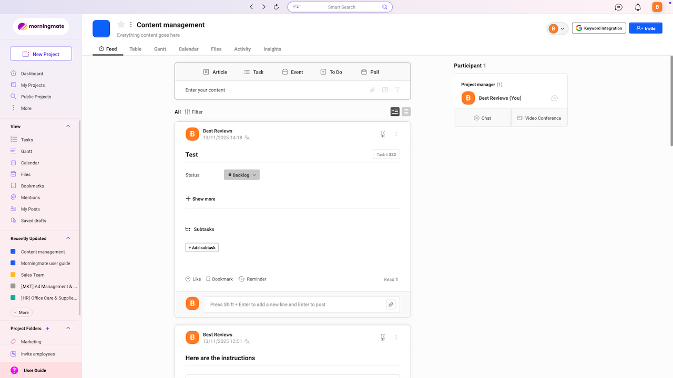Open the Insights tab
The height and width of the screenshot is (378, 673).
pos(272,49)
